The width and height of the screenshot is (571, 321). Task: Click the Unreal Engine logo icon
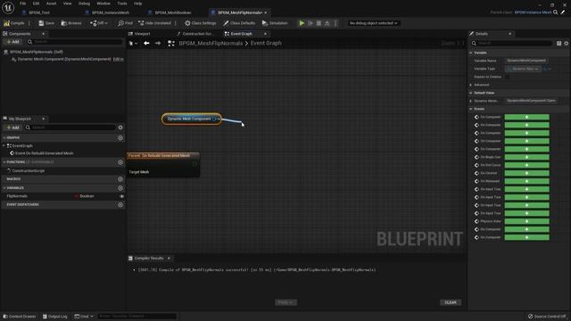point(8,7)
